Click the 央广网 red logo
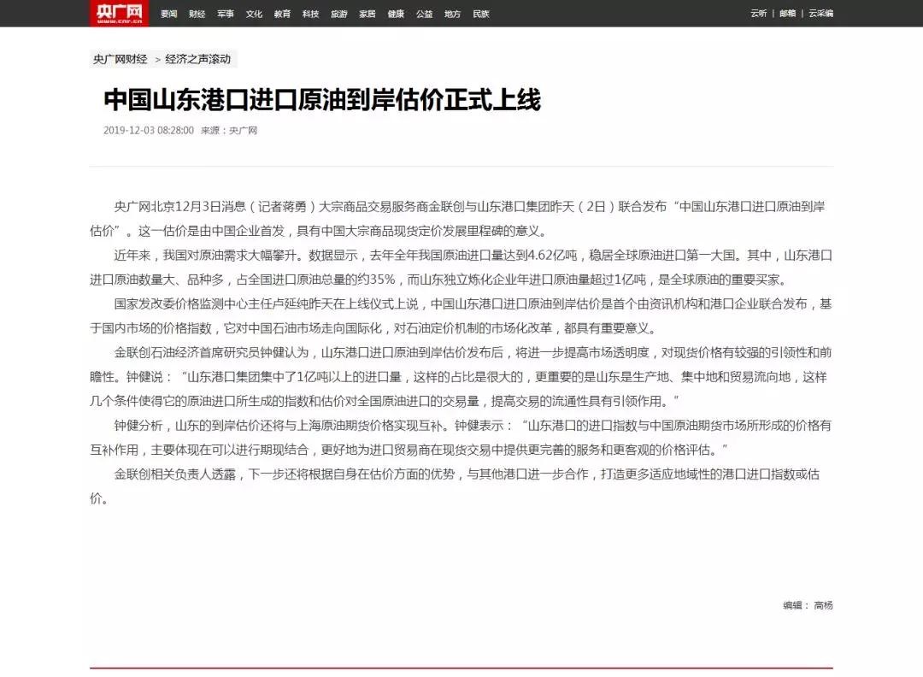The height and width of the screenshot is (677, 923). tap(118, 13)
